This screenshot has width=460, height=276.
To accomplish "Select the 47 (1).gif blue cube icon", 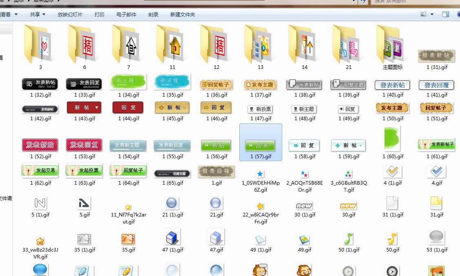I will coord(172,237).
